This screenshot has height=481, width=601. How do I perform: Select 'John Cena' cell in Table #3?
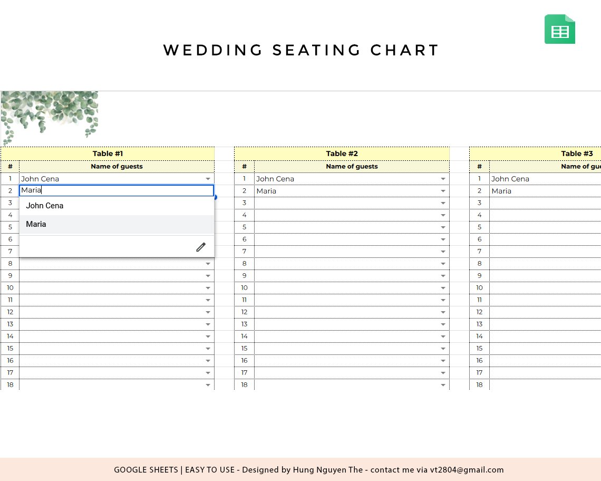point(545,179)
